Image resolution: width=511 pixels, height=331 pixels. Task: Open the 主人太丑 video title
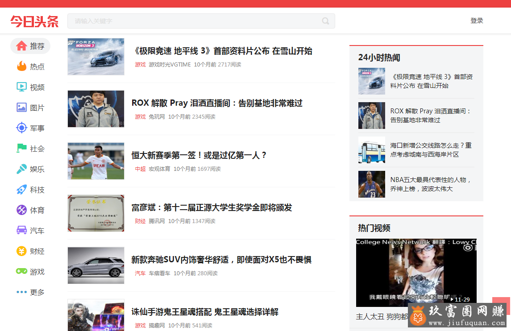pos(382,316)
